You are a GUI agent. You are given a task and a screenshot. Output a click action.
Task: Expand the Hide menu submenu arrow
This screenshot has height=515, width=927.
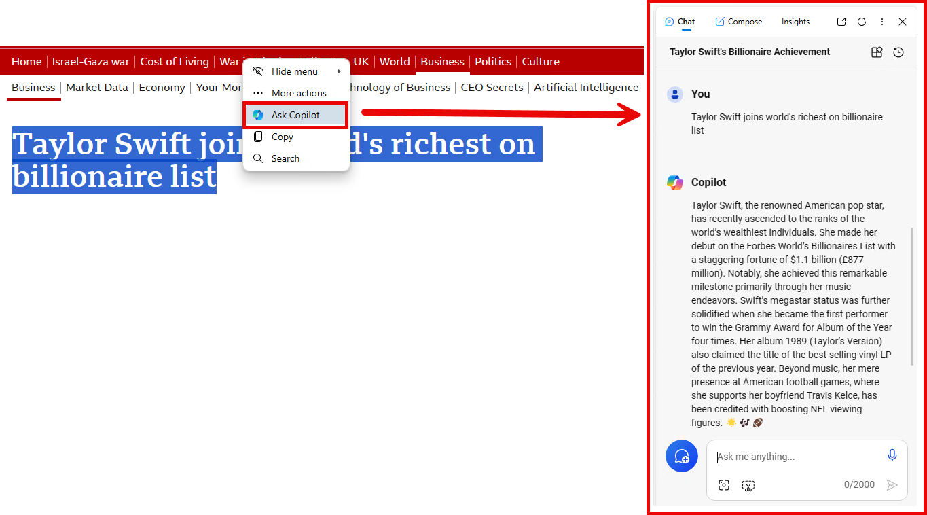(x=338, y=71)
